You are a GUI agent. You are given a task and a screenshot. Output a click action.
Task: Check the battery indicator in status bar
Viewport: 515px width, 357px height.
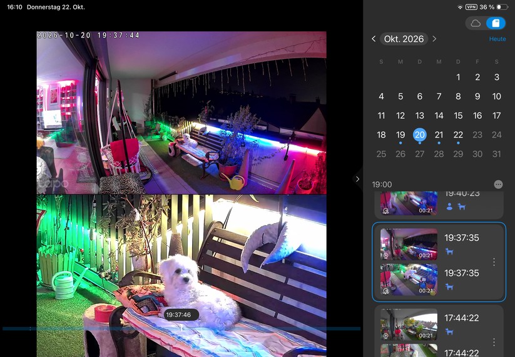coord(502,7)
